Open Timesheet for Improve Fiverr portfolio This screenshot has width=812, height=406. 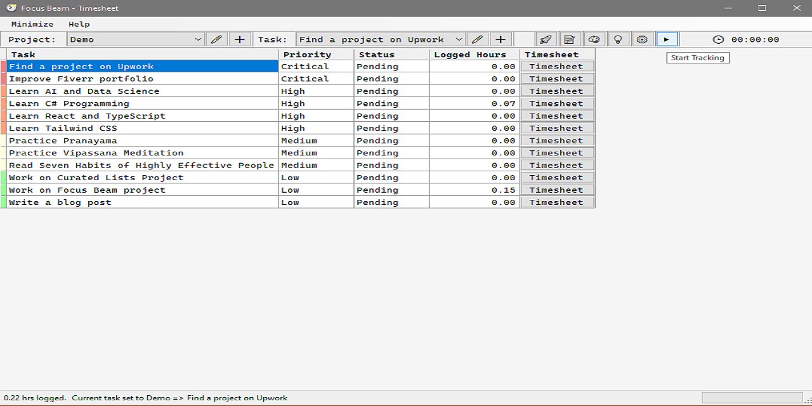[557, 79]
